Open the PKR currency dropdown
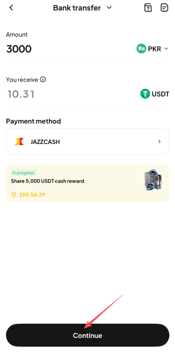The height and width of the screenshot is (356, 175). tap(152, 49)
